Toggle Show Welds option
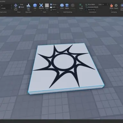 [90, 4]
